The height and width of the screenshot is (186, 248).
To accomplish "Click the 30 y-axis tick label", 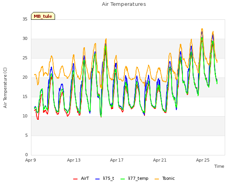I will coord(25,39).
